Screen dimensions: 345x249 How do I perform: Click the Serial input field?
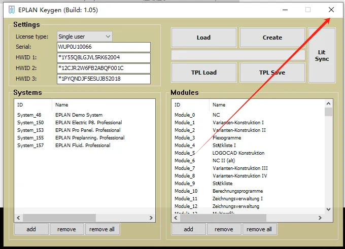click(103, 47)
